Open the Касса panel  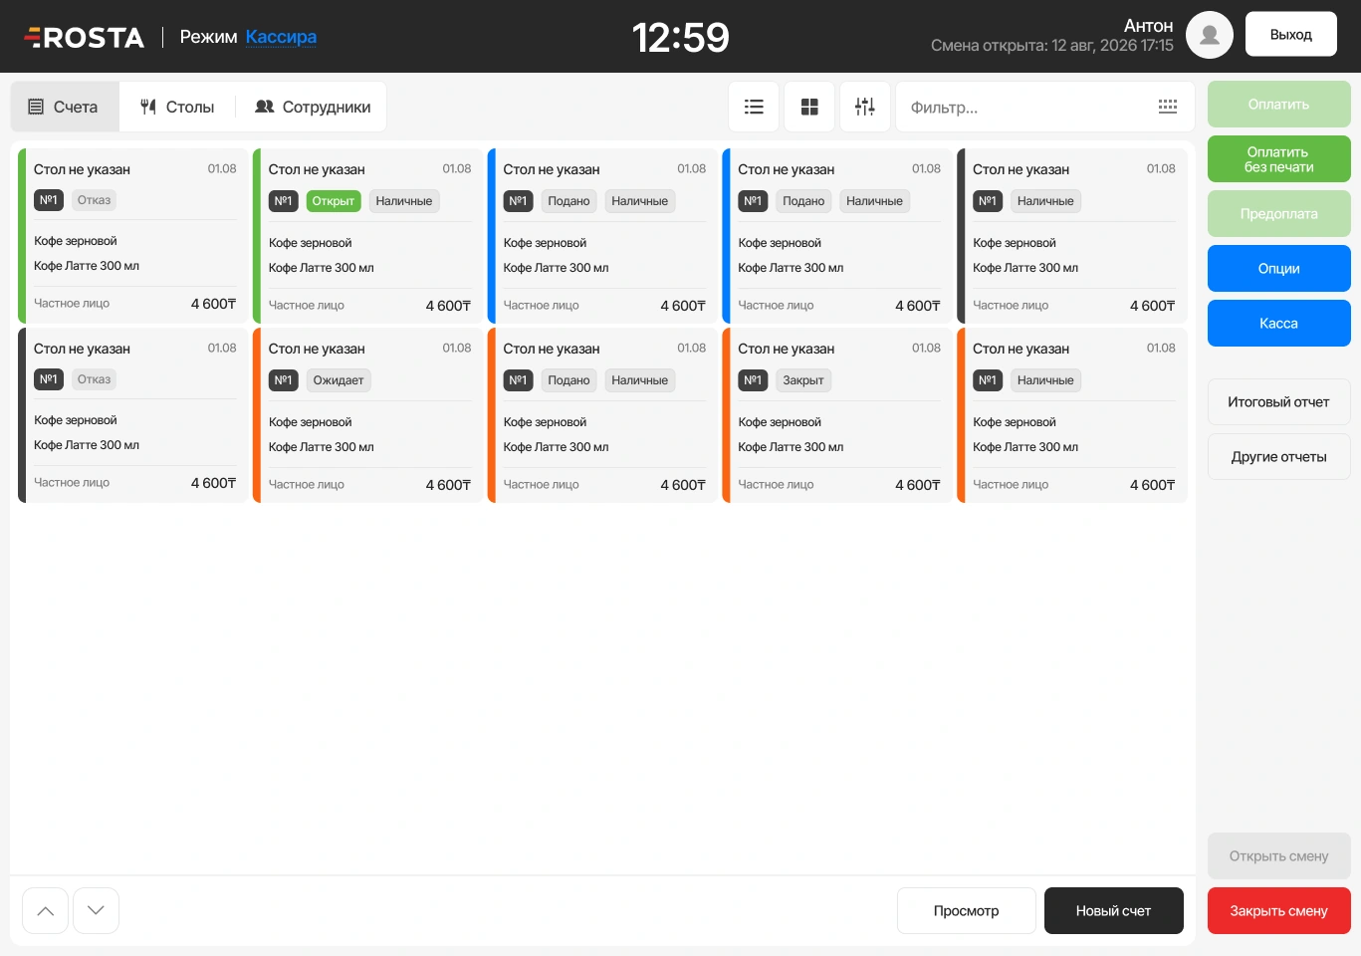point(1279,324)
